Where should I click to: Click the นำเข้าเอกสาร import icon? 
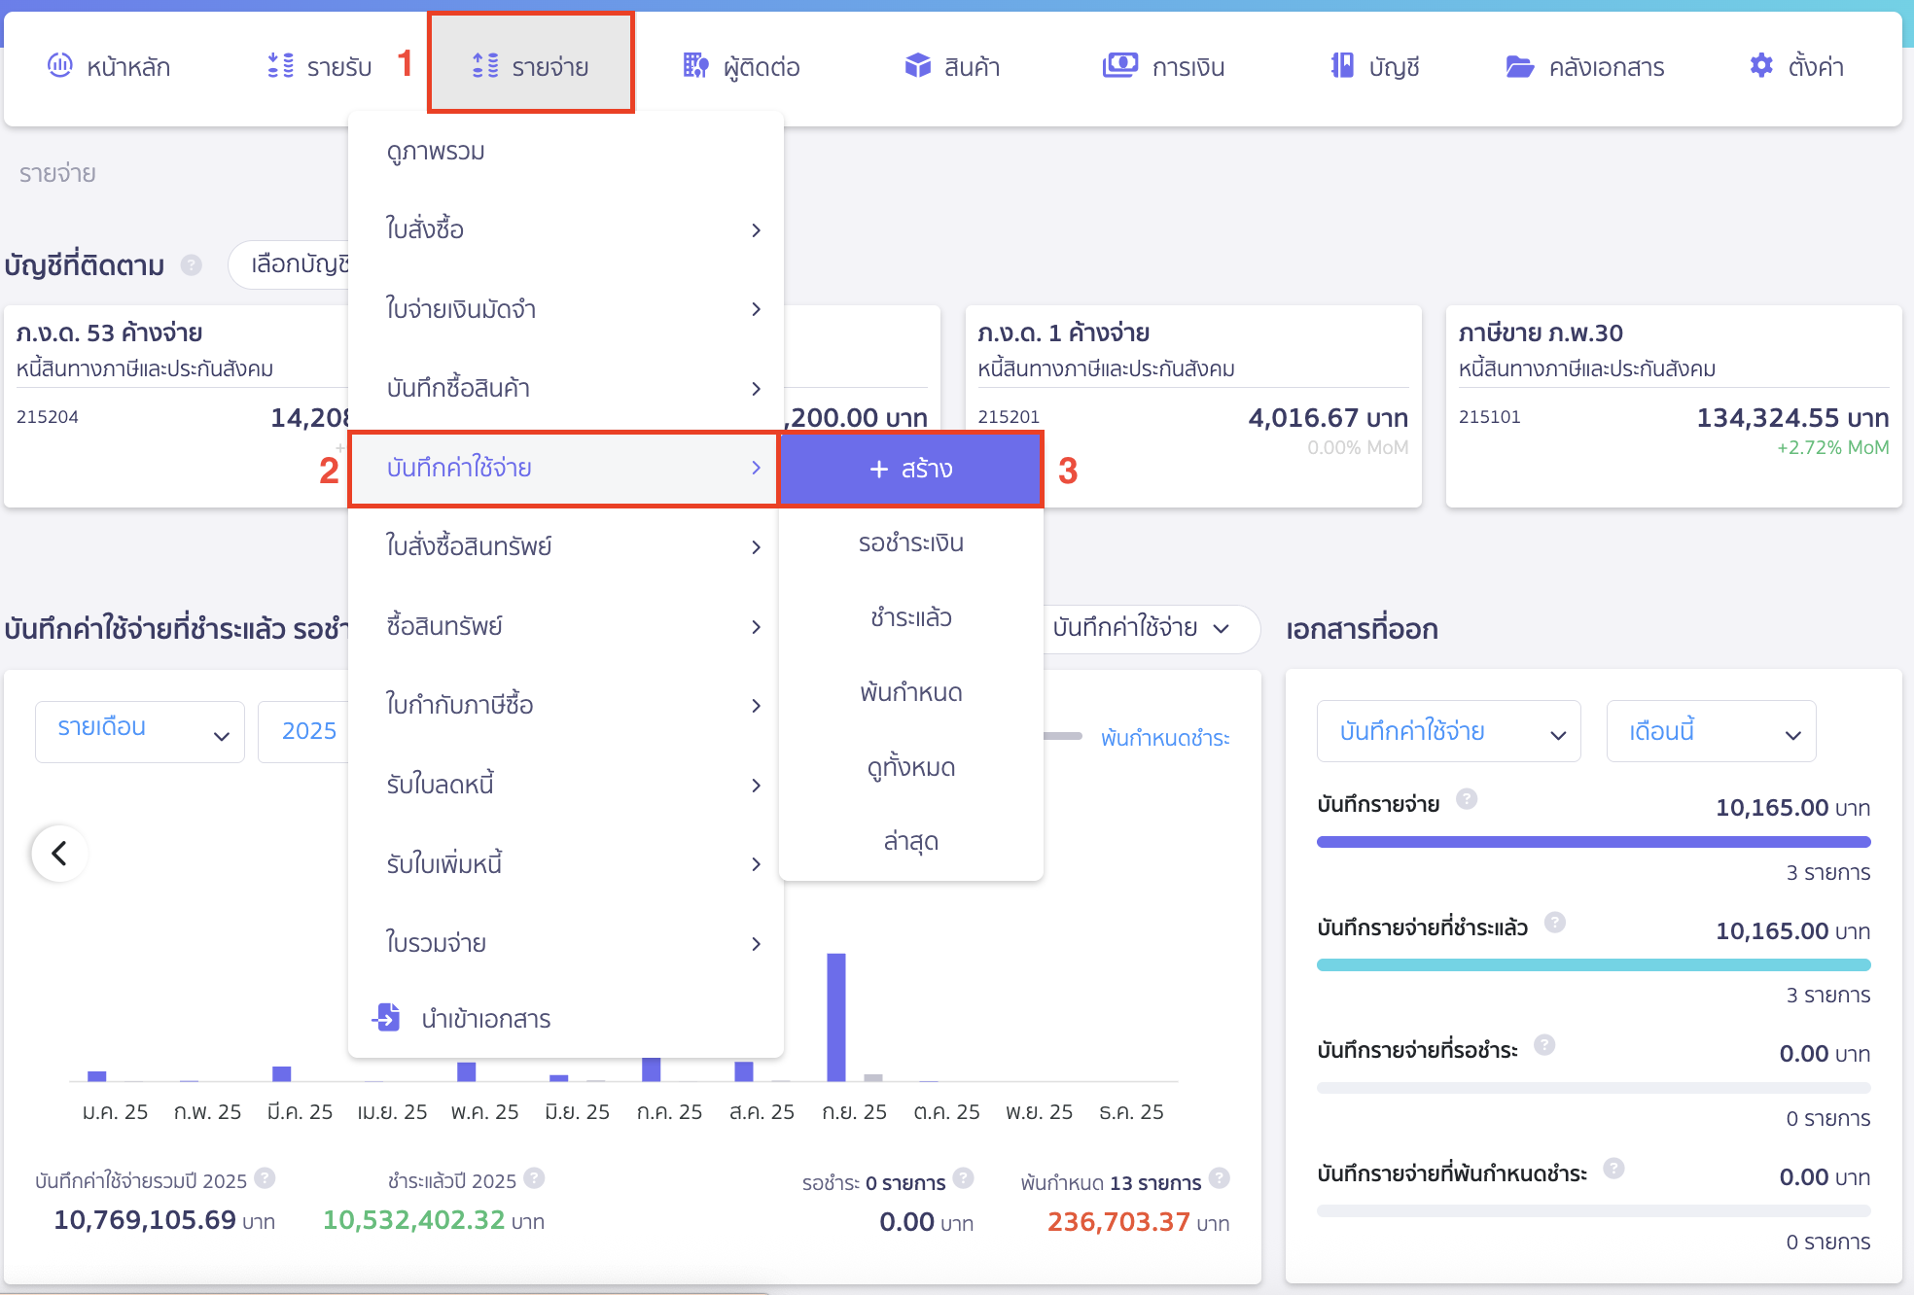click(386, 1019)
